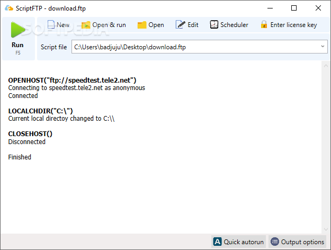This screenshot has width=331, height=250.
Task: Minimize the ScriptFTP window
Action: (270, 8)
